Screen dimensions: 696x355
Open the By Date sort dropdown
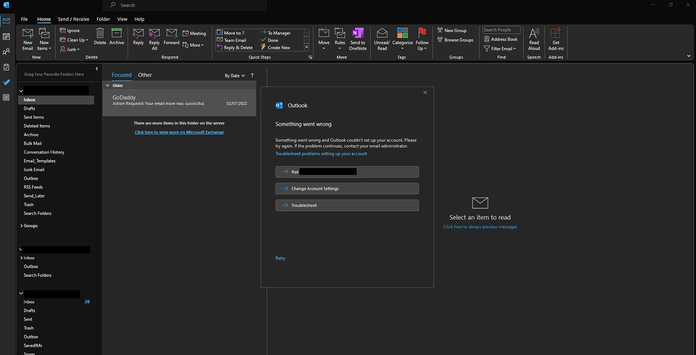pos(234,75)
